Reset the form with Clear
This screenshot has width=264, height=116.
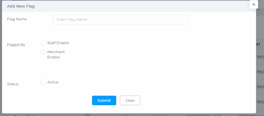pyautogui.click(x=130, y=101)
